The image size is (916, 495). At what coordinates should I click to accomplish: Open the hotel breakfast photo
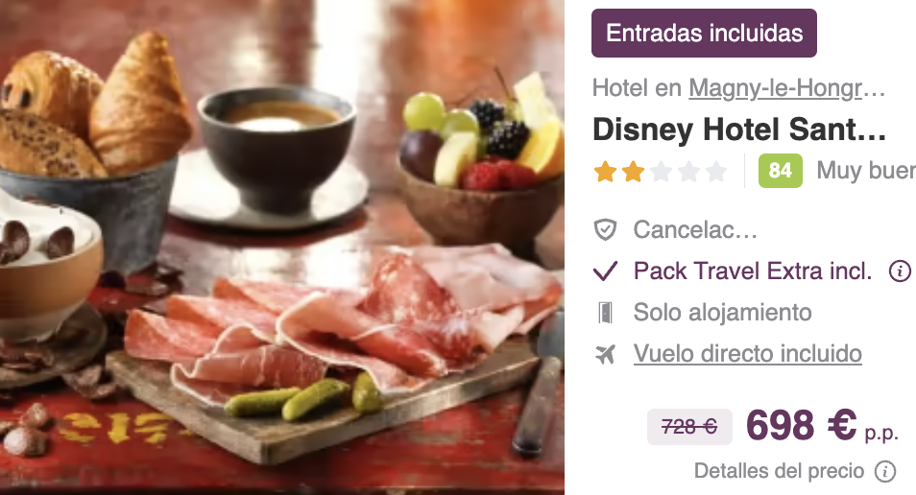[x=282, y=247]
